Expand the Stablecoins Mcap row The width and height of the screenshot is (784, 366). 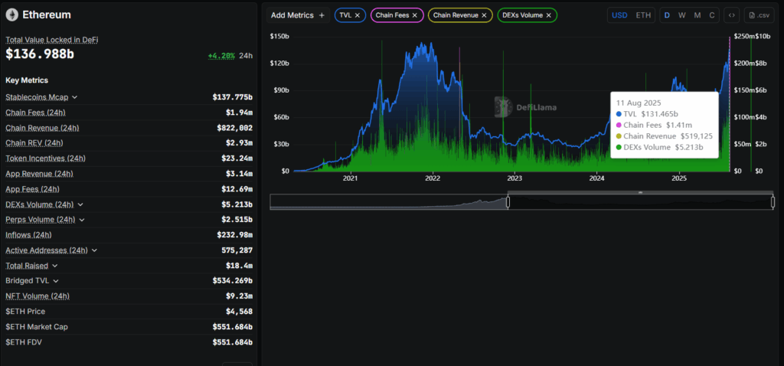(74, 97)
